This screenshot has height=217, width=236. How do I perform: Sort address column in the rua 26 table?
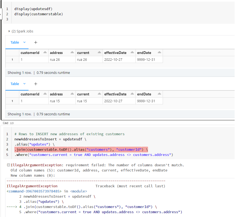click(x=72, y=53)
